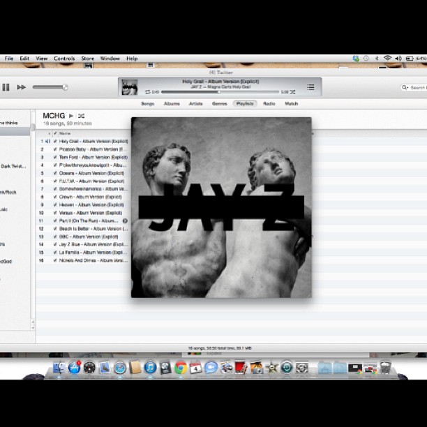This screenshot has width=427, height=427.
Task: Open the File menu
Action: [9, 59]
